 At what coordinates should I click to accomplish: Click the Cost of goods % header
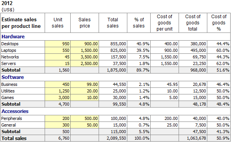(219, 23)
